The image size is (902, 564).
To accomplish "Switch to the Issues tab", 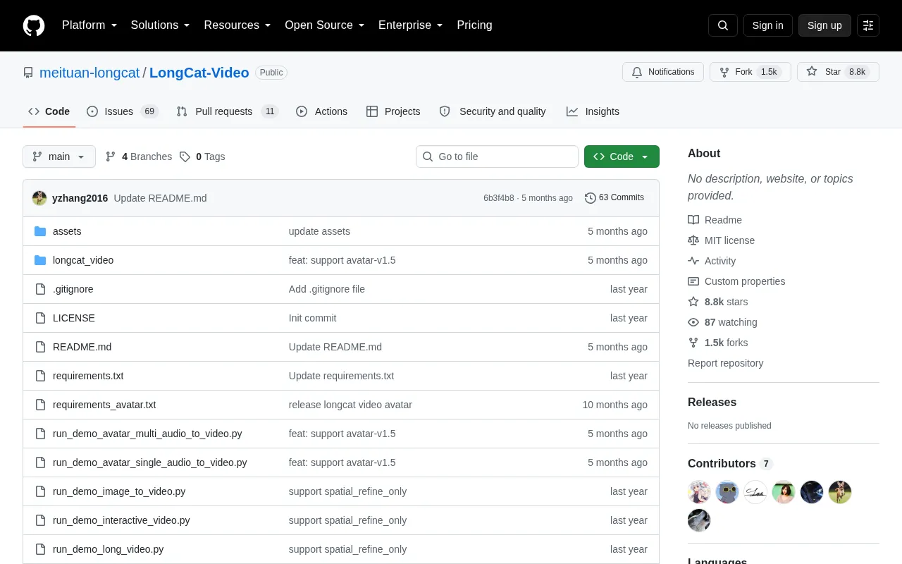I will (x=123, y=111).
